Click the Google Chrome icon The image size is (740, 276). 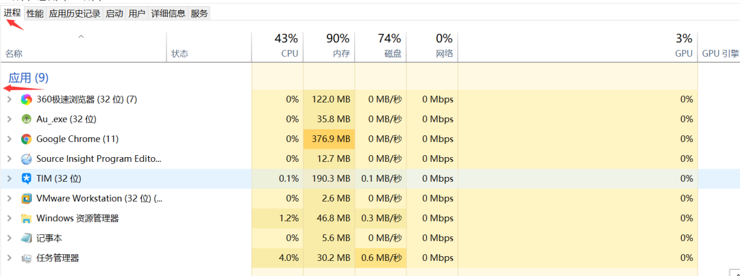click(x=26, y=139)
